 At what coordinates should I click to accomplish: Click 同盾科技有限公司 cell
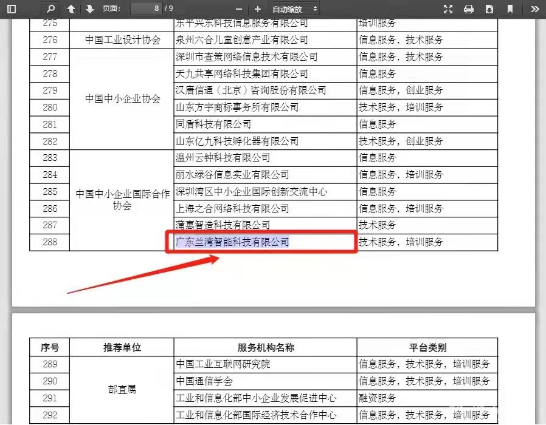coord(265,124)
